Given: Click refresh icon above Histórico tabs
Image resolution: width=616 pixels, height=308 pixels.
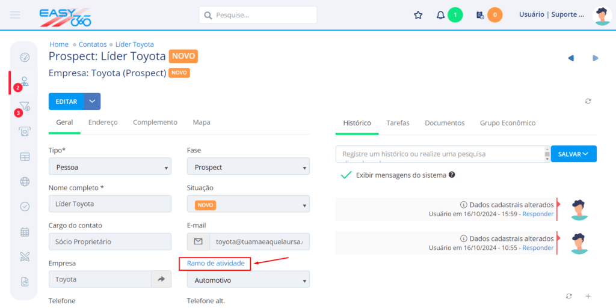Looking at the screenshot, I should pos(588,101).
